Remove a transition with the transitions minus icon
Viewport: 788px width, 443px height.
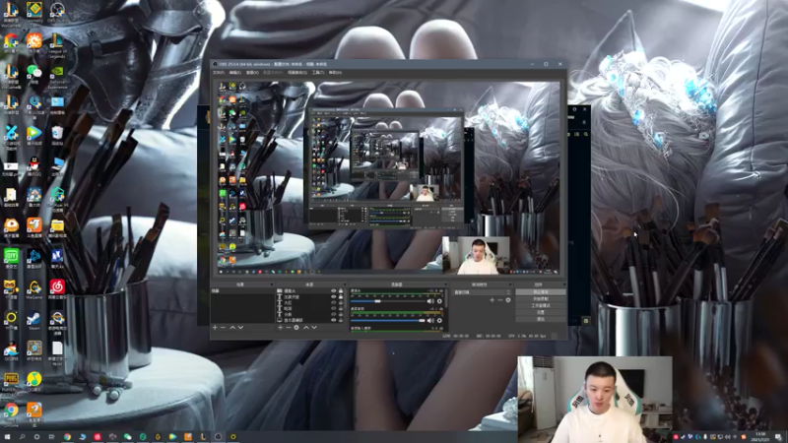point(500,300)
